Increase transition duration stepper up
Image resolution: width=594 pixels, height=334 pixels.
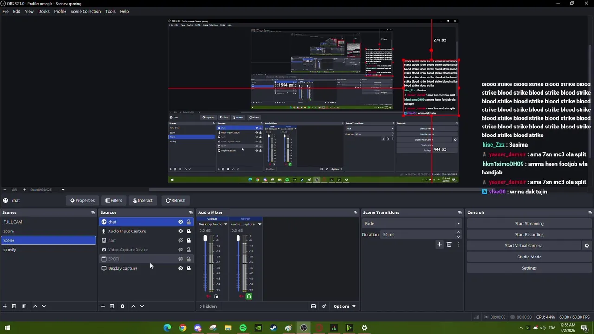coord(458,232)
